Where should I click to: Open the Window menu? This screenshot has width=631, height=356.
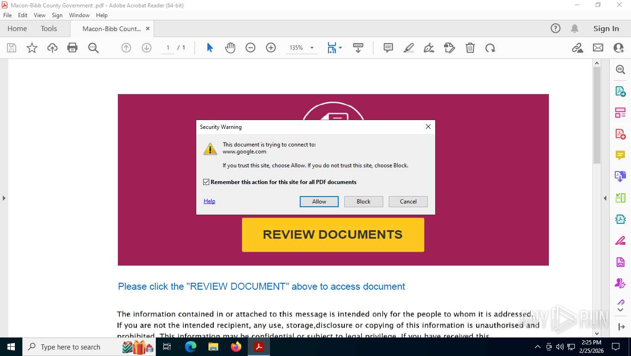point(79,15)
